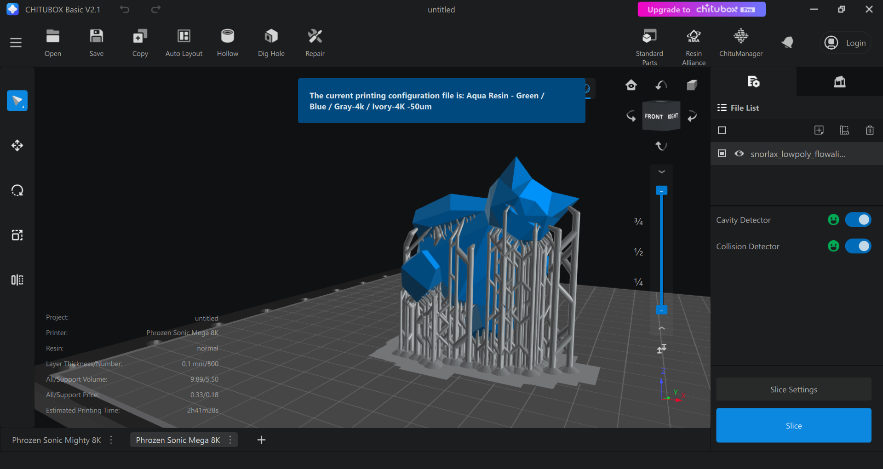Select the Dig Hole tool

(x=271, y=43)
